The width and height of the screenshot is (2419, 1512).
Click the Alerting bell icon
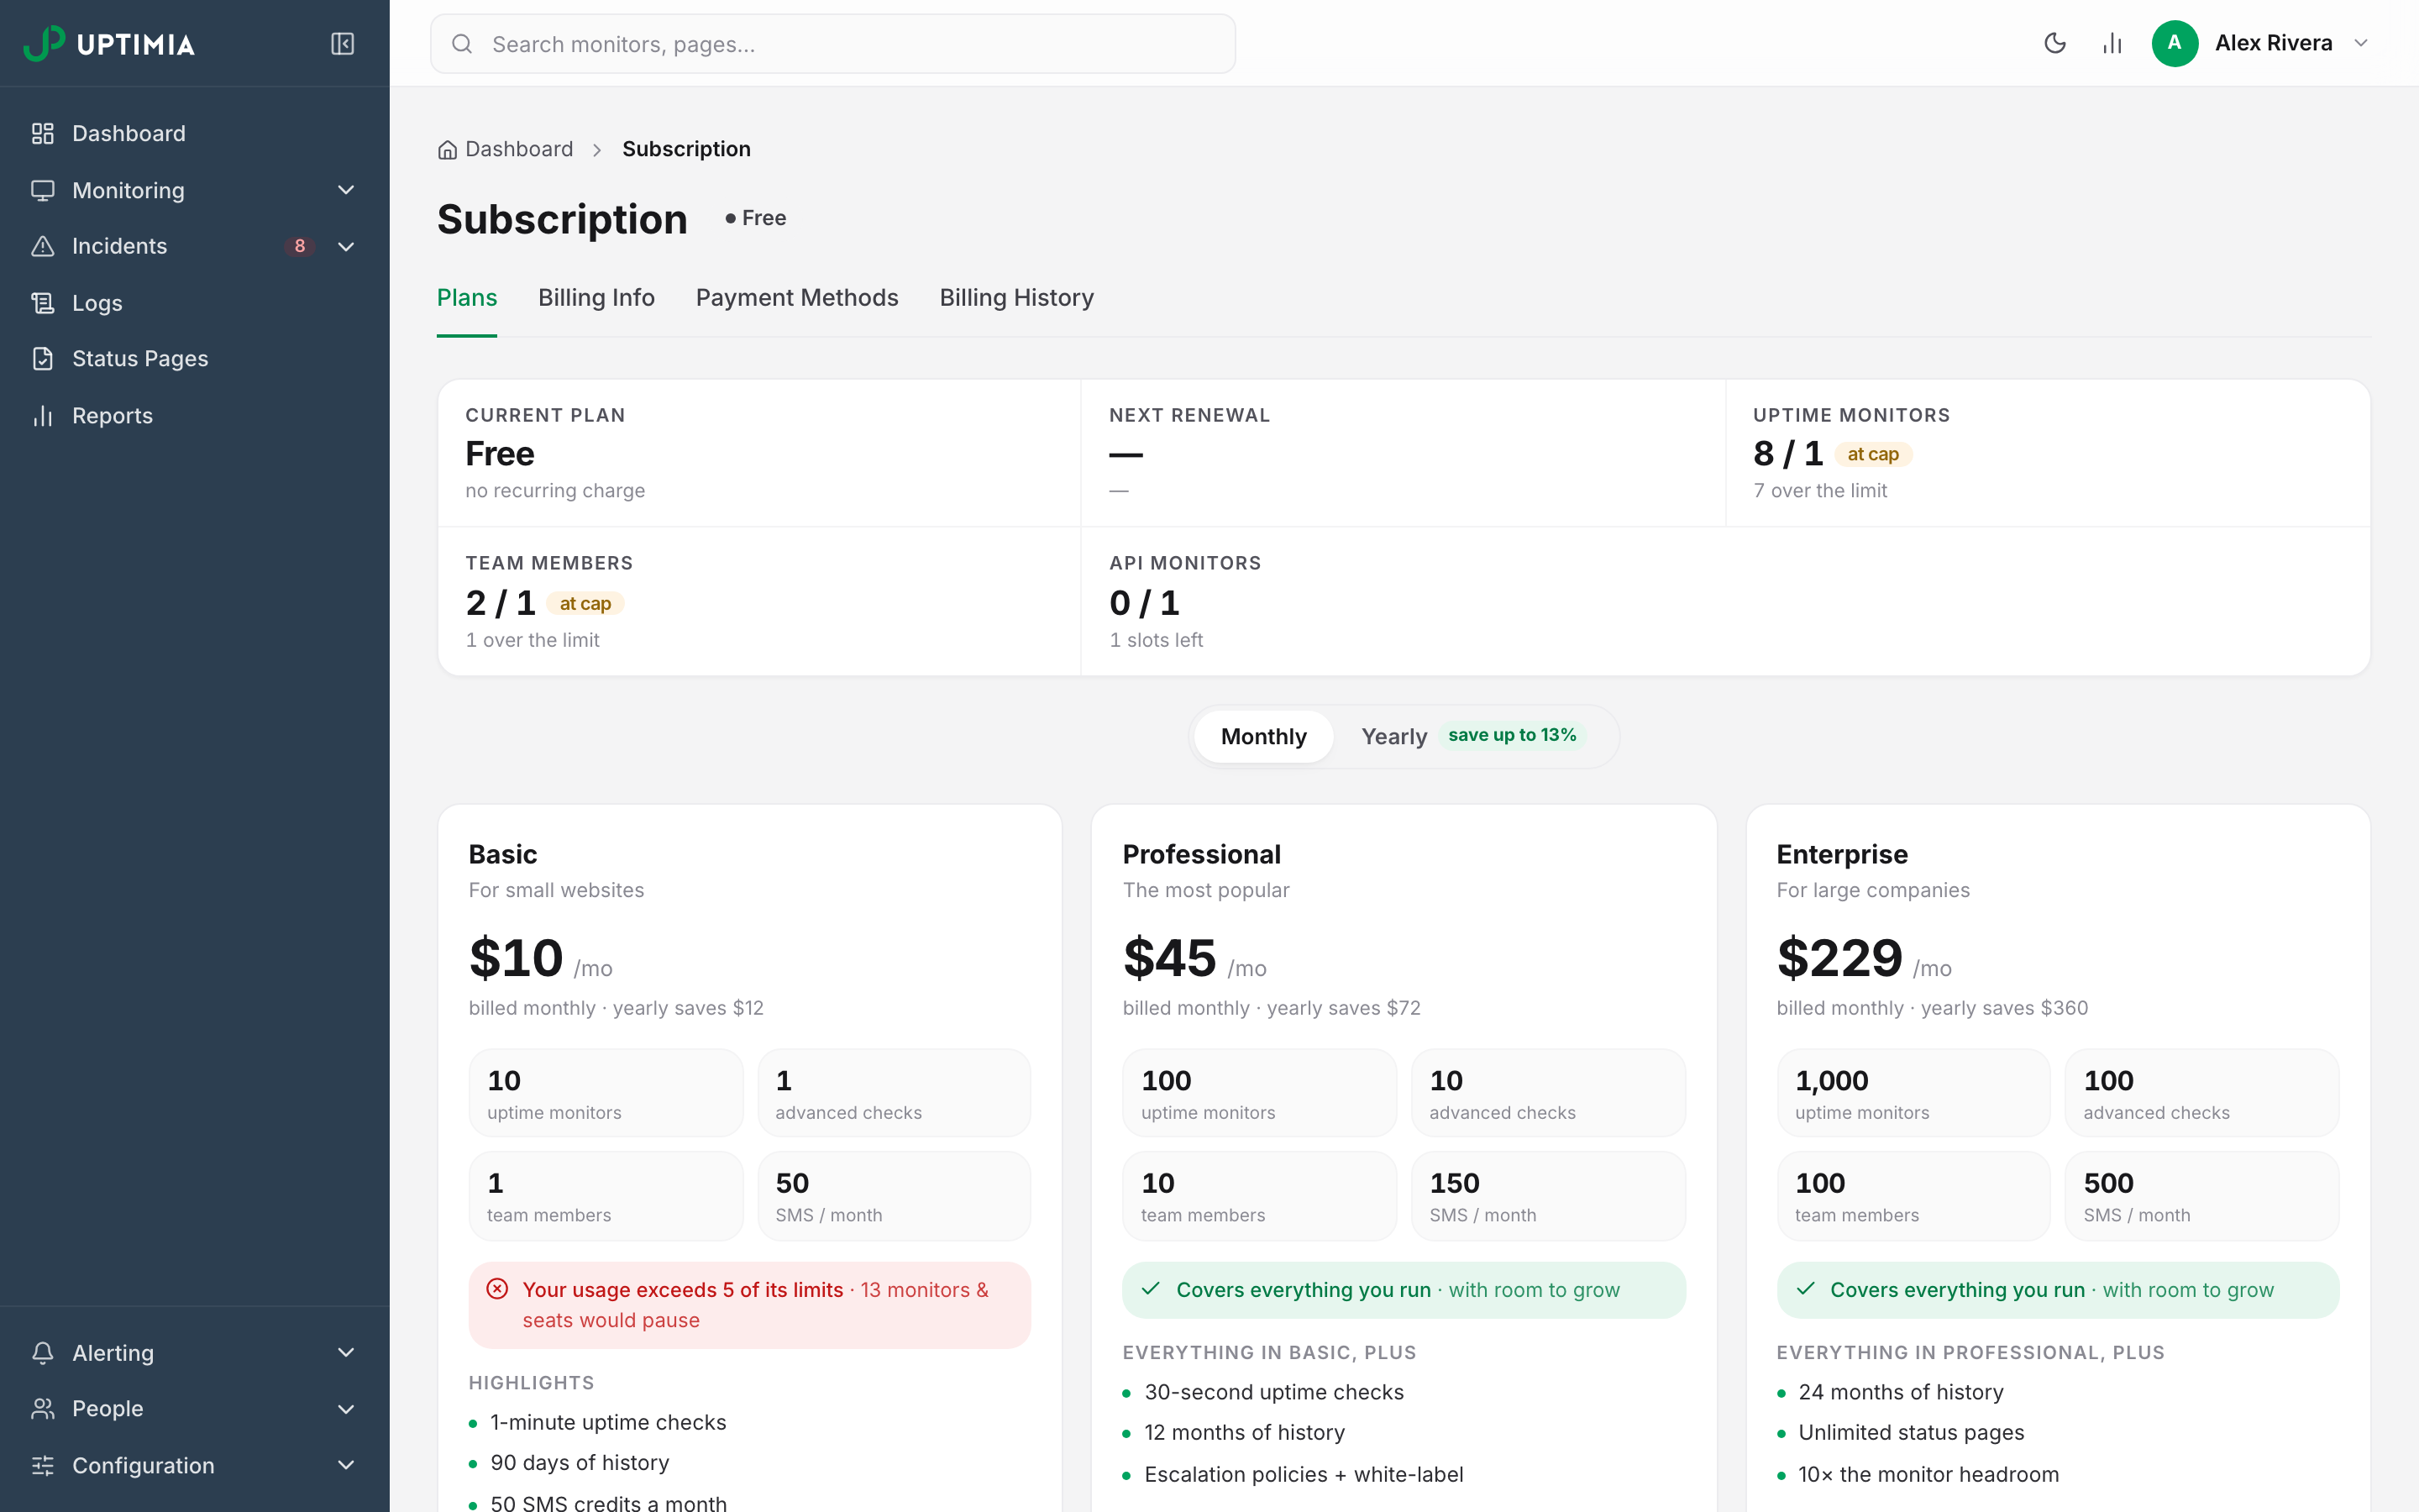42,1353
